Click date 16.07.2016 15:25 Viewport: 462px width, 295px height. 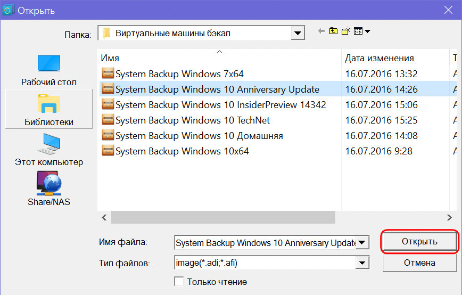coord(382,120)
